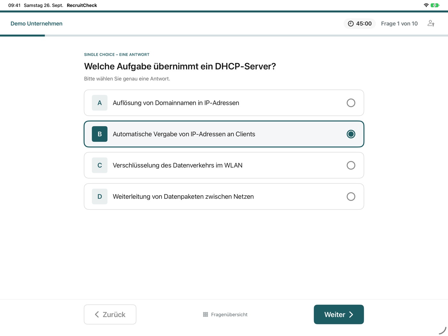The image size is (448, 336).
Task: Go to next question with Weiter
Action: click(x=339, y=315)
